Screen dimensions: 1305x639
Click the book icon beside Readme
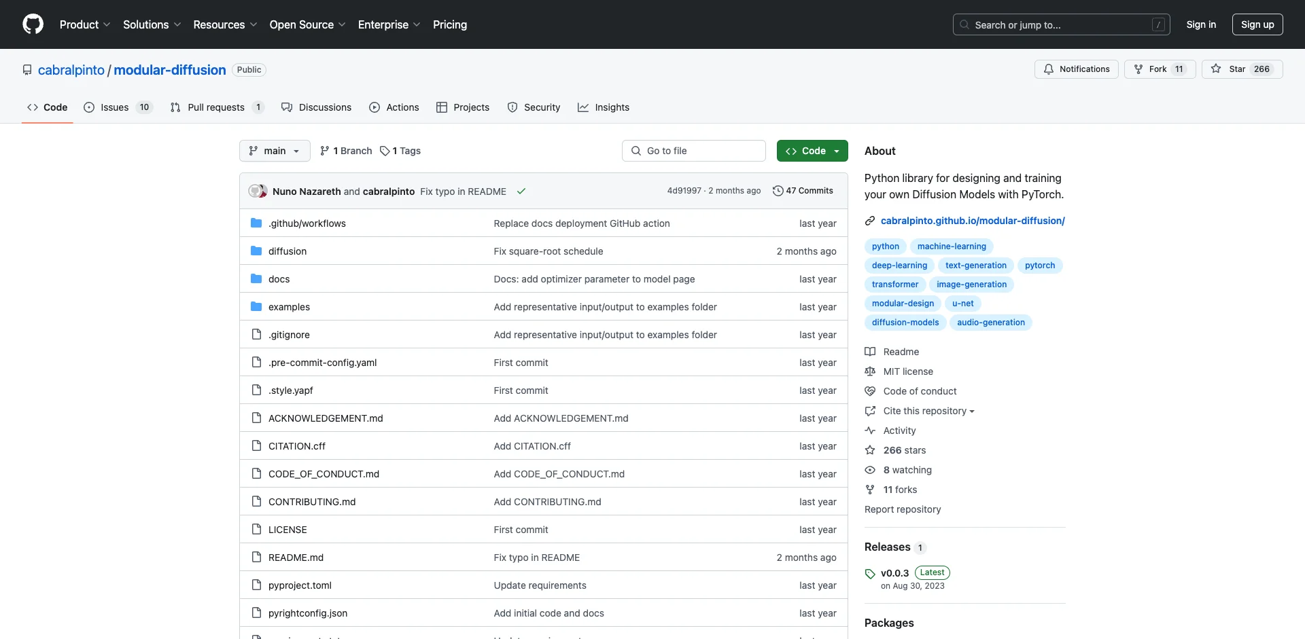click(x=870, y=352)
